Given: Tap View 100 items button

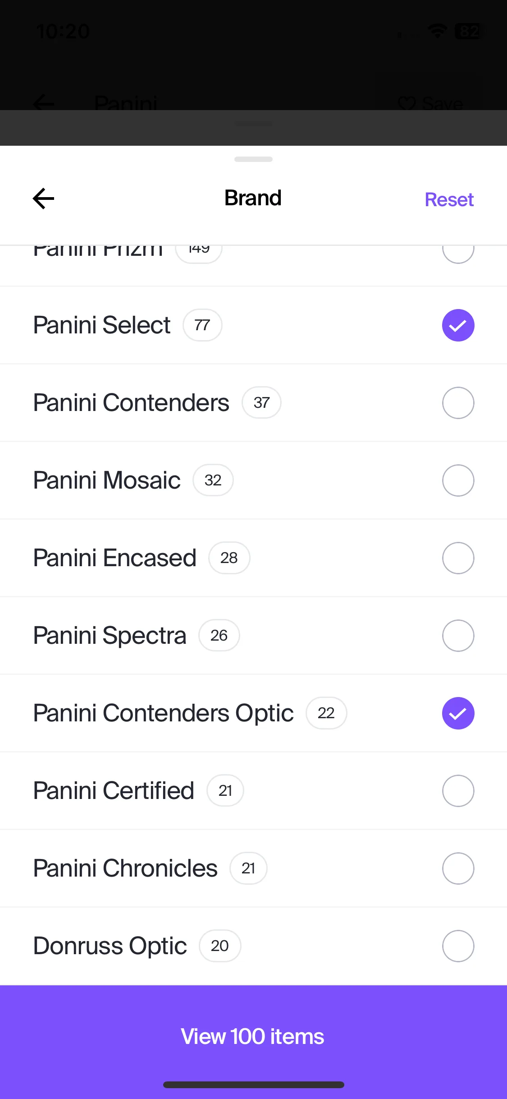Looking at the screenshot, I should point(253,1036).
